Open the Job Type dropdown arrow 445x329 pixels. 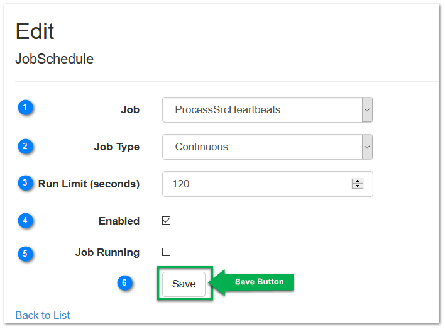(x=367, y=147)
